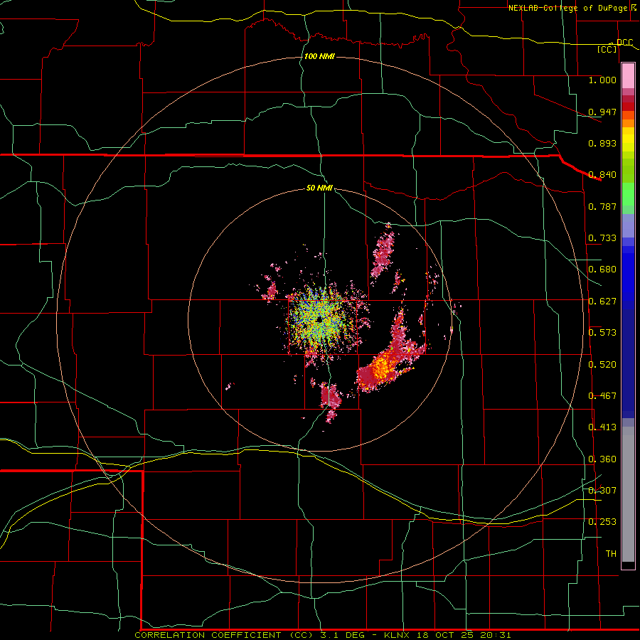Click the 0.680 scale label
The width and height of the screenshot is (640, 640).
602,270
